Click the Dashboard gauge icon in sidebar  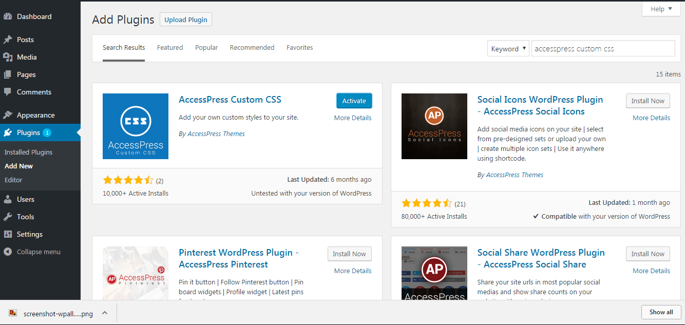[x=8, y=16]
